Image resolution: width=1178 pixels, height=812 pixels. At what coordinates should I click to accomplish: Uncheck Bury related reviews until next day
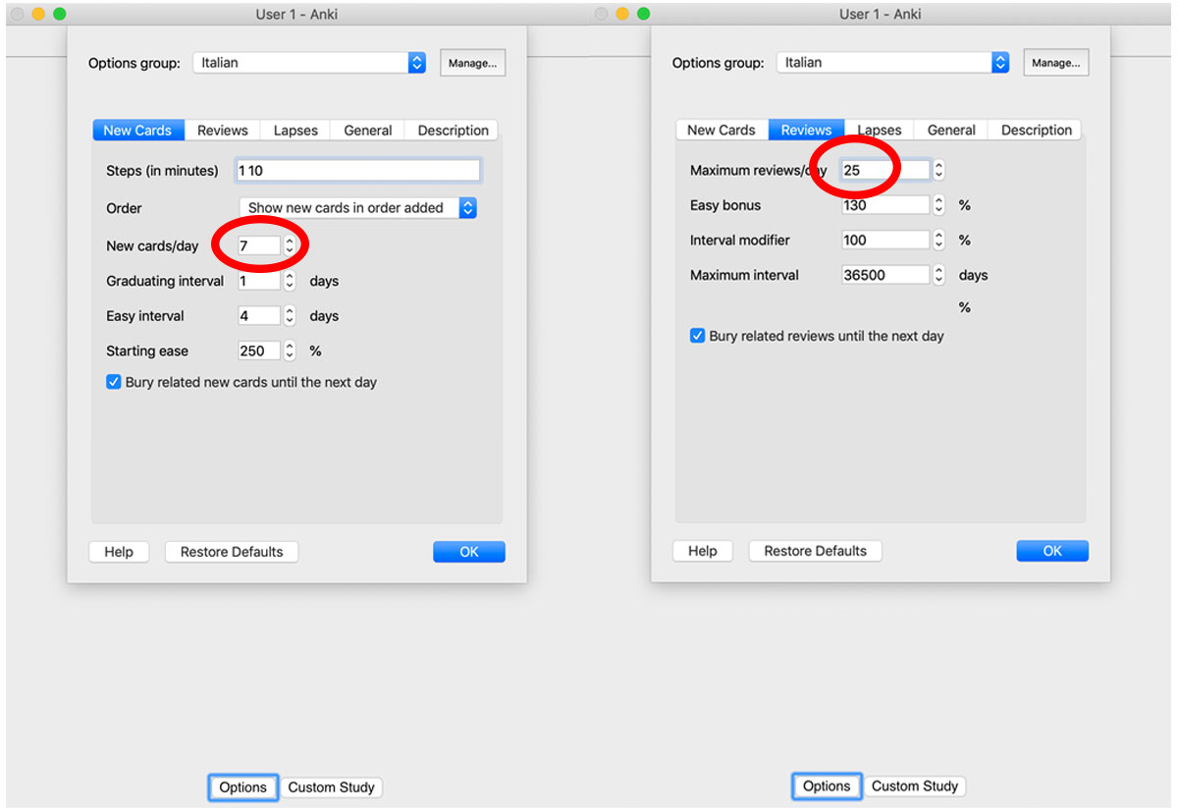[x=697, y=336]
